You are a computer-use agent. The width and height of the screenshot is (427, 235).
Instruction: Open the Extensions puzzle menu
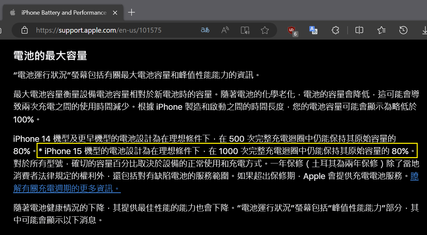coord(335,30)
